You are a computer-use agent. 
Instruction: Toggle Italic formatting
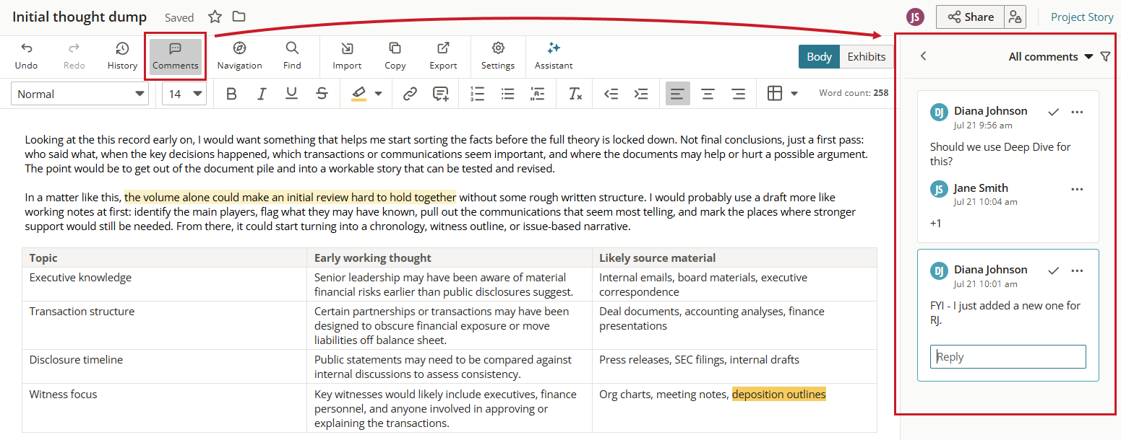262,94
